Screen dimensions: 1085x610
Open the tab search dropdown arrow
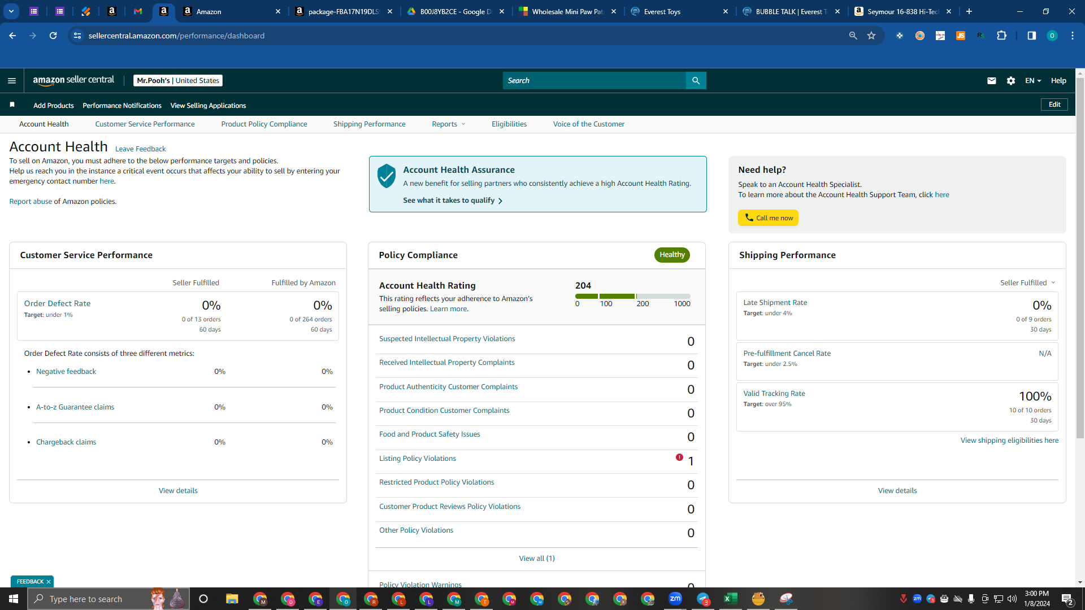[x=11, y=11]
